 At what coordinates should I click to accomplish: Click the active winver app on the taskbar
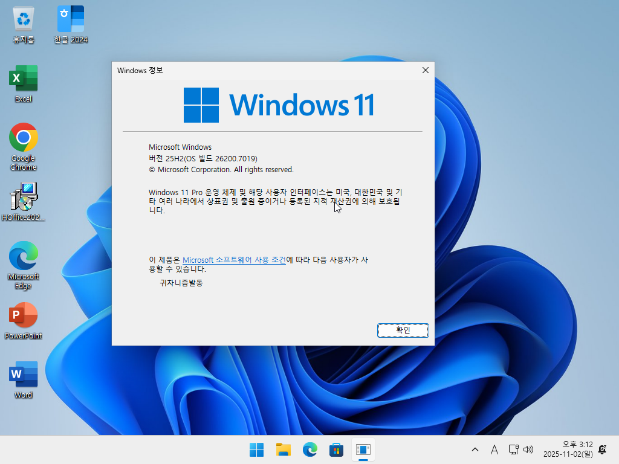point(363,449)
